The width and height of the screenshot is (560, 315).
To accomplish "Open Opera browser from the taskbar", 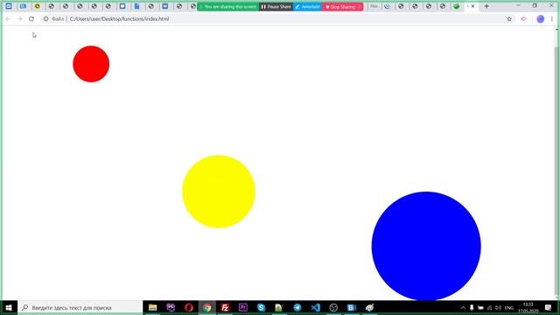I will point(189,307).
